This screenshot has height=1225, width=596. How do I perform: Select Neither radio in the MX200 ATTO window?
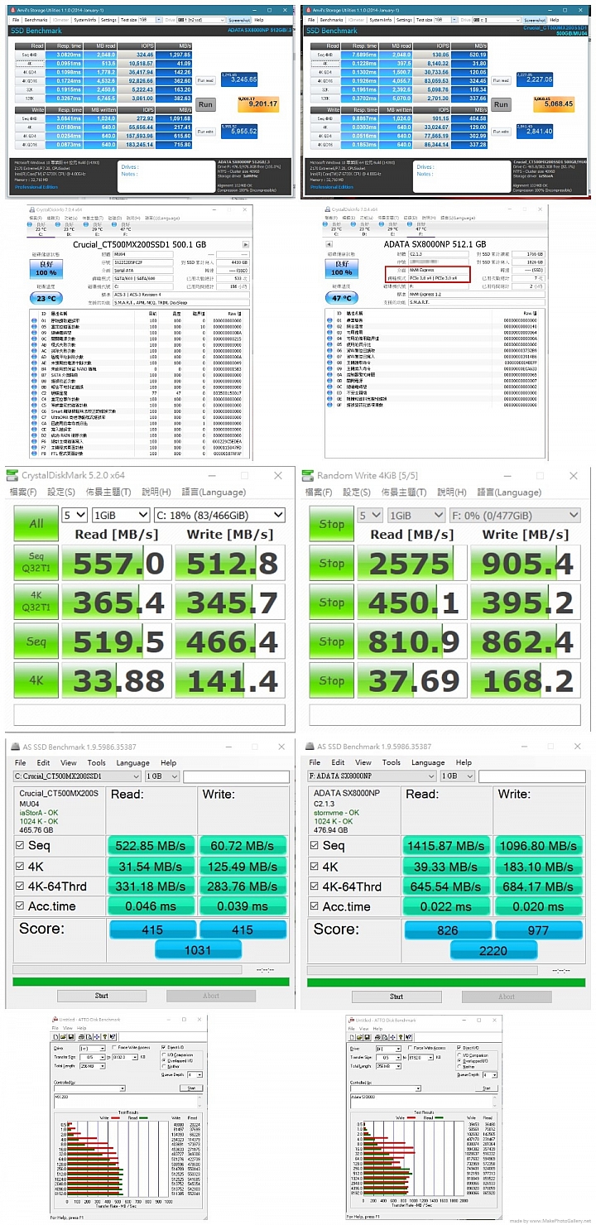pos(164,1066)
